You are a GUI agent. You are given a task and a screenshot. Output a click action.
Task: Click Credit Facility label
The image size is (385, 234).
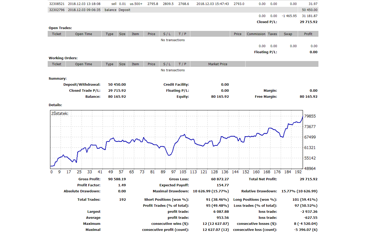(176, 85)
